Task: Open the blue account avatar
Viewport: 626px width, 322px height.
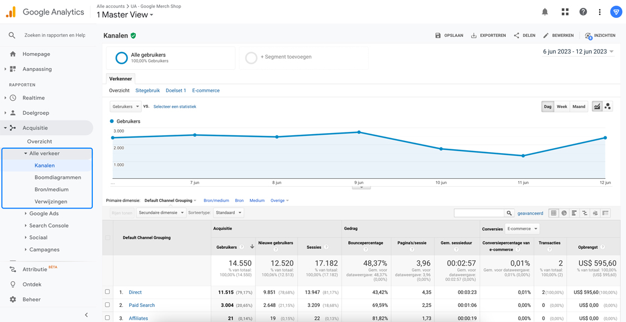Action: (x=615, y=12)
